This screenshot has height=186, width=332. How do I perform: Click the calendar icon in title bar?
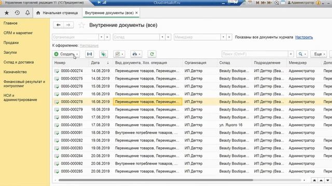coord(250,3)
